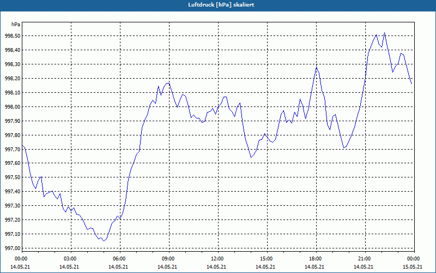
Task: Click the 998,10 y-axis value
Action: point(13,92)
